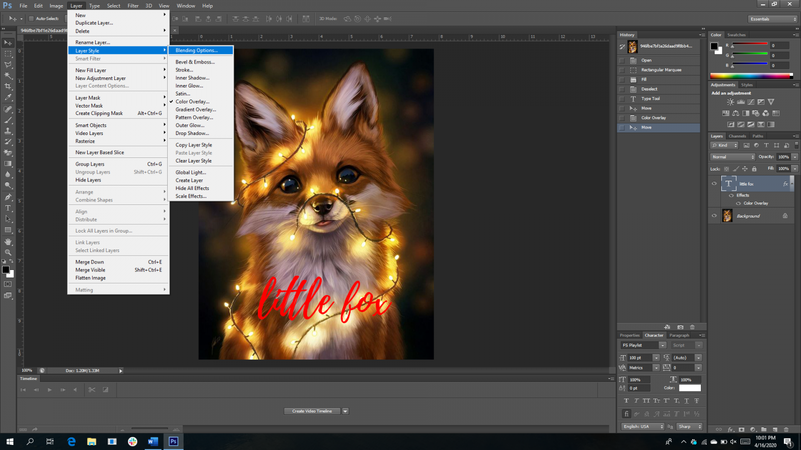Select the Zoom tool

[x=8, y=252]
